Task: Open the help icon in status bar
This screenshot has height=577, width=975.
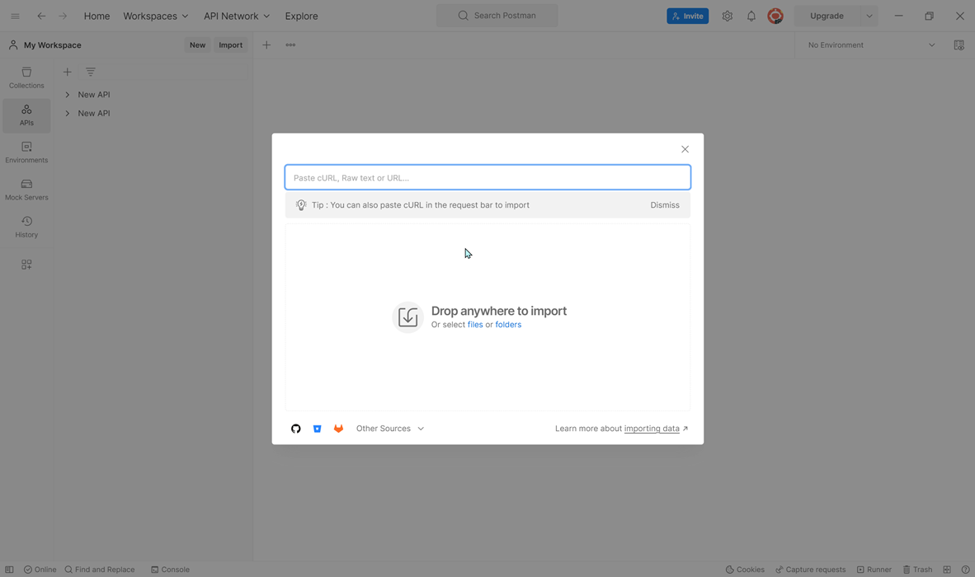Action: pyautogui.click(x=965, y=570)
